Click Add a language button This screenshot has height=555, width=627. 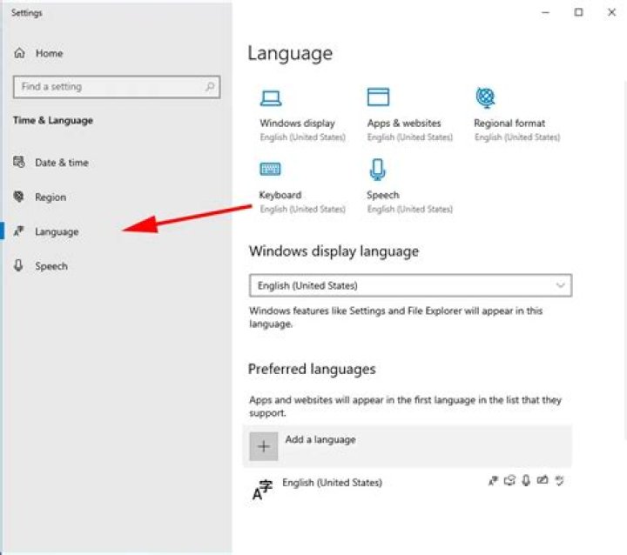click(407, 446)
